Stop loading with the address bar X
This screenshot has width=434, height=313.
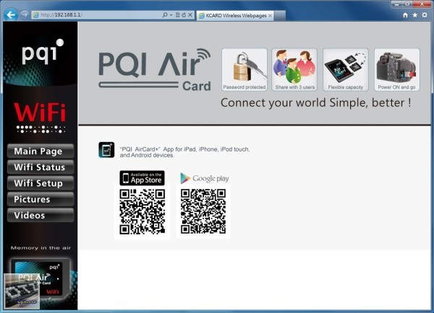coord(190,15)
